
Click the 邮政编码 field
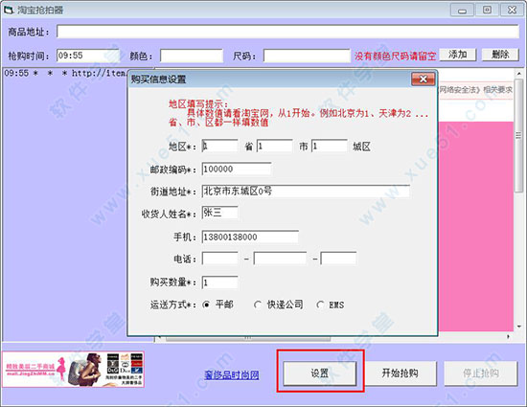[x=237, y=169]
